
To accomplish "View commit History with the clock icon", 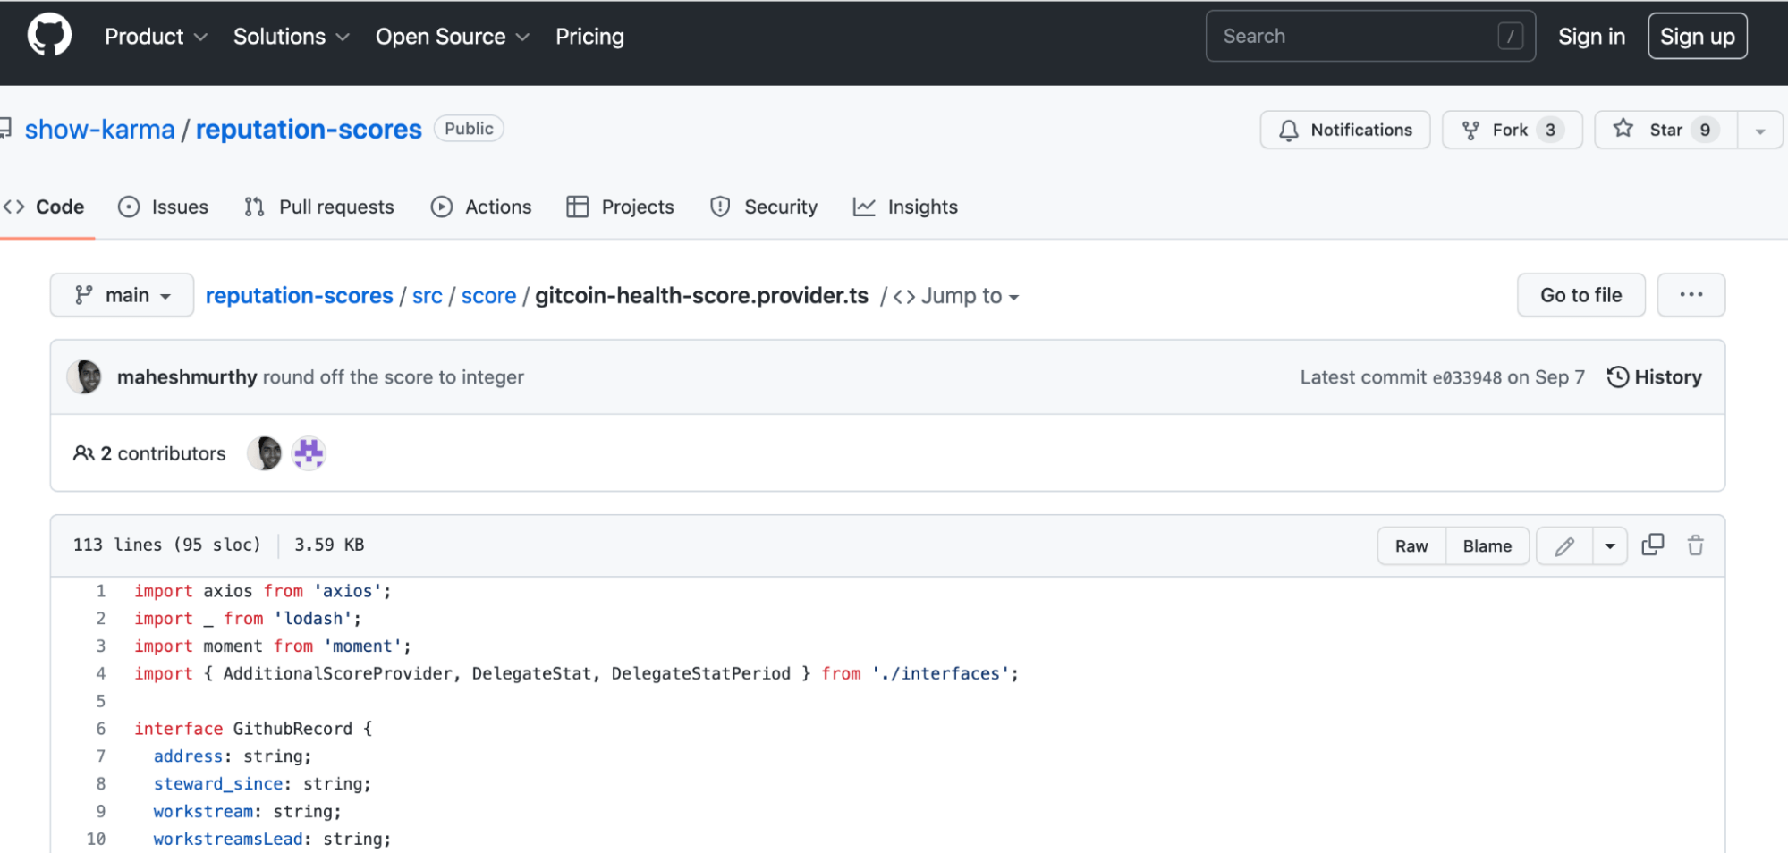I will [x=1654, y=376].
